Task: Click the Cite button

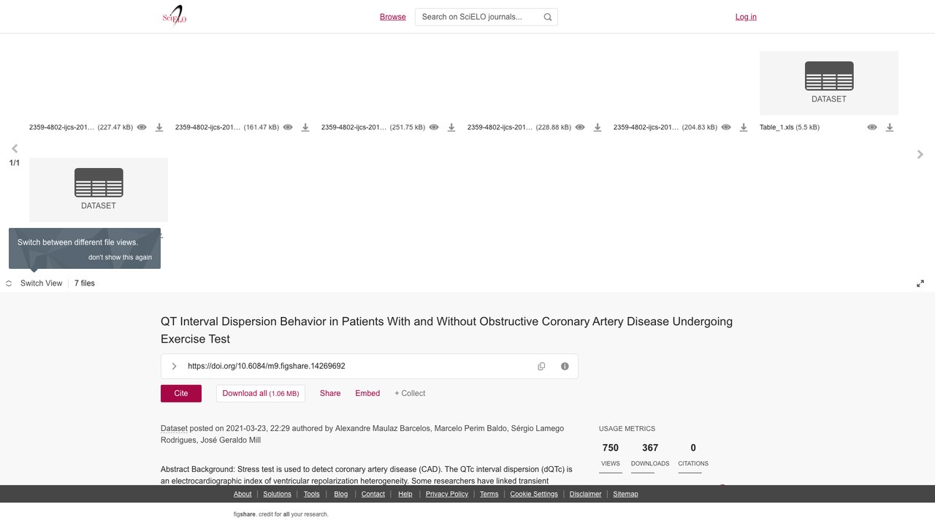Action: (x=181, y=393)
